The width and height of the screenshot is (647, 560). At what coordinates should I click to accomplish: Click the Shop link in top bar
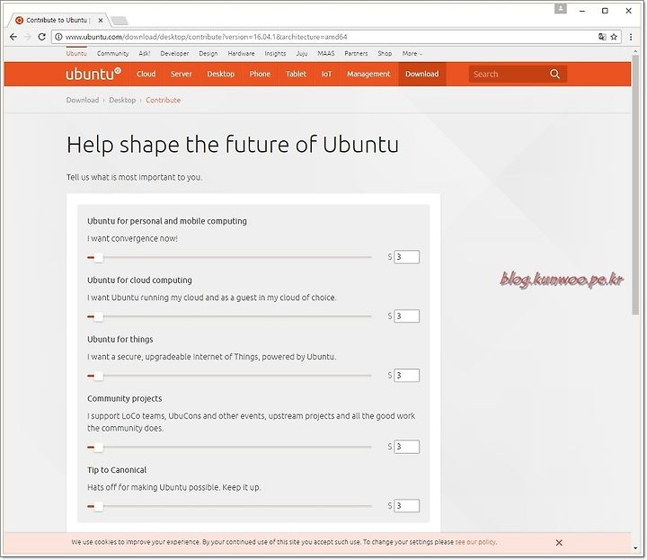click(385, 54)
